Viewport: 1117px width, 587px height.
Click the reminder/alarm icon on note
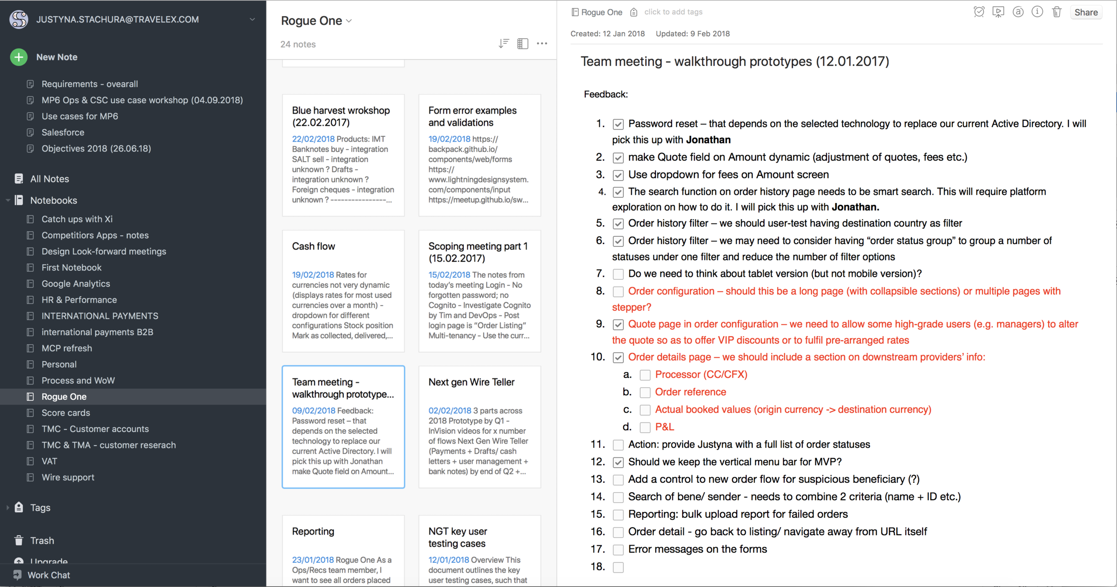point(978,12)
